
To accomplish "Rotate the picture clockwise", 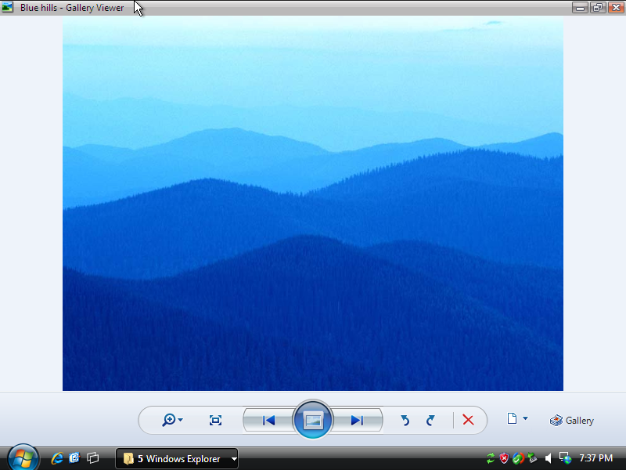I will point(430,420).
